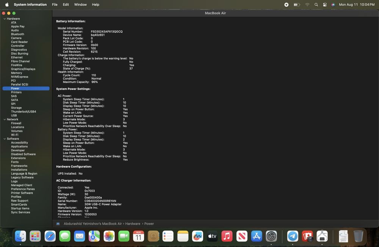Open the Help menu
Image resolution: width=379 pixels, height=247 pixels.
tap(96, 4)
